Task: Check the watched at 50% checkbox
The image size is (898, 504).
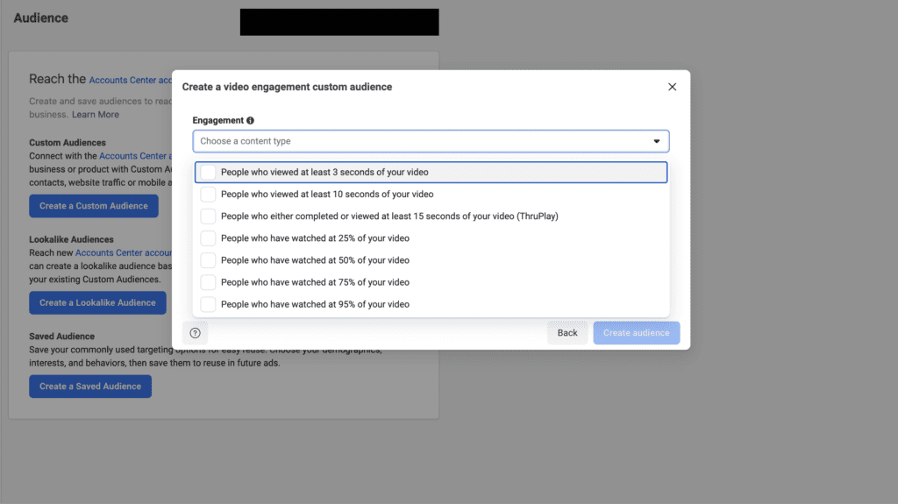Action: tap(208, 260)
